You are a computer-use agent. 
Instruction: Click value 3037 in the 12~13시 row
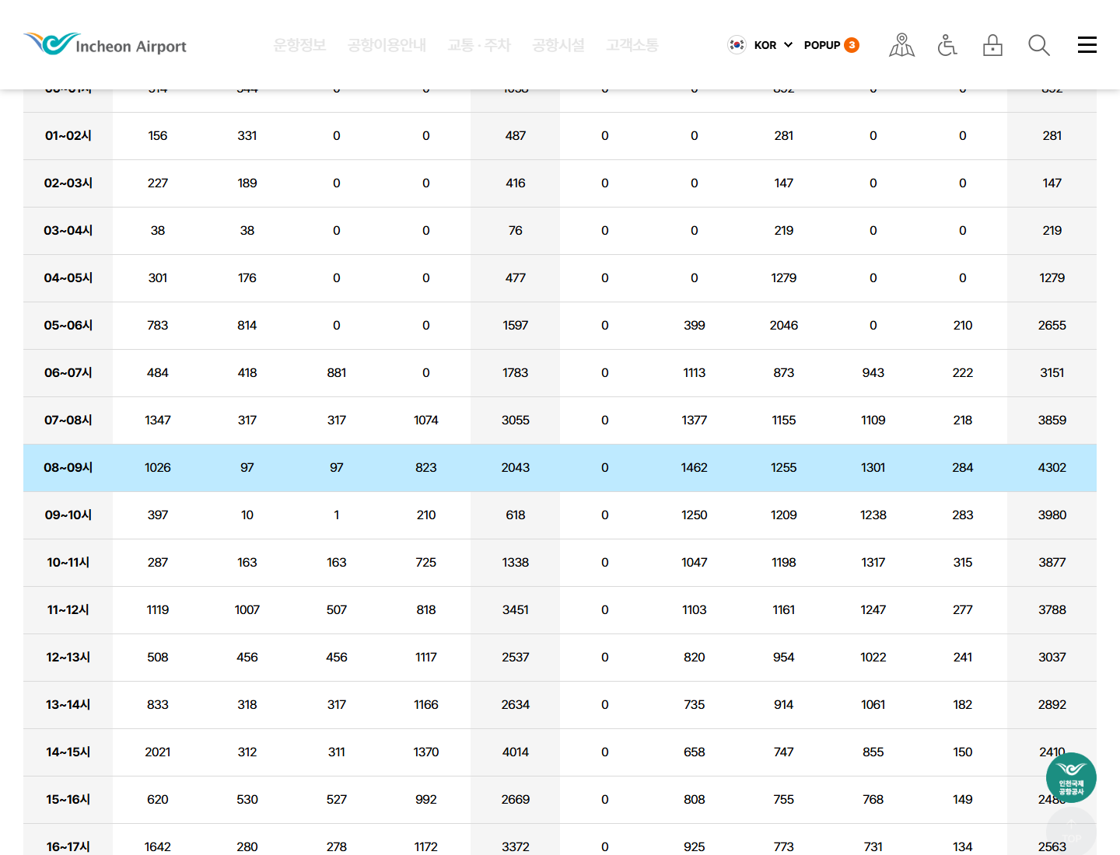pos(1052,658)
